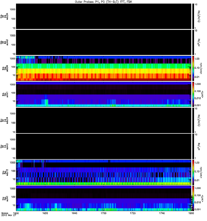Click the 'hhmm' axis label
The width and height of the screenshot is (207, 221).
(5, 213)
